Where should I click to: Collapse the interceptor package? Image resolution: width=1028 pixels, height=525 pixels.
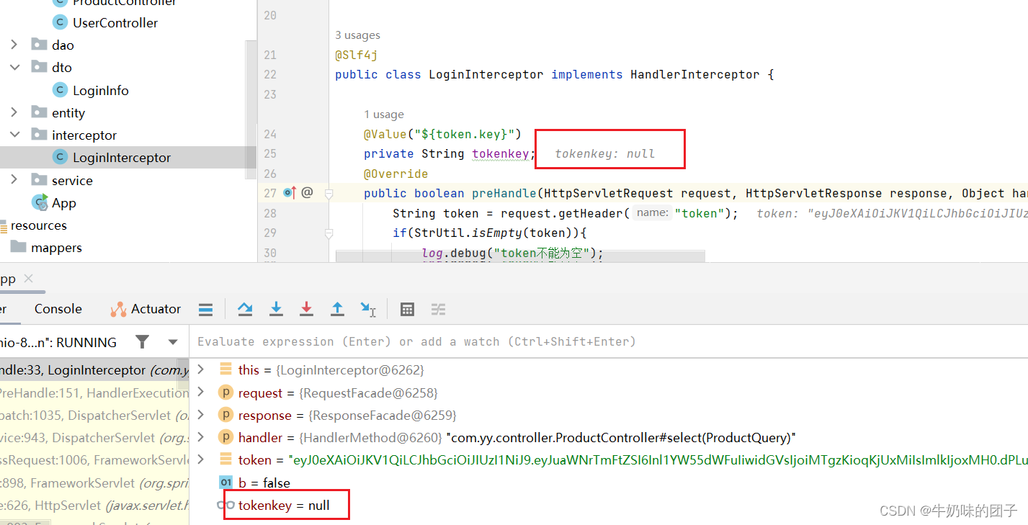tap(14, 135)
